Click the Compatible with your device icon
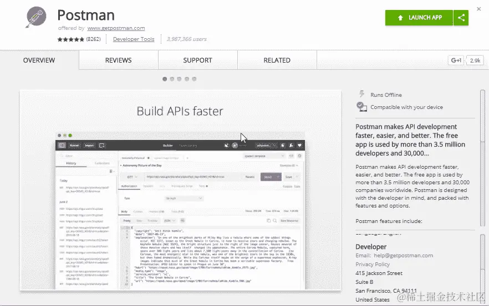This screenshot has height=306, width=489. (361, 107)
